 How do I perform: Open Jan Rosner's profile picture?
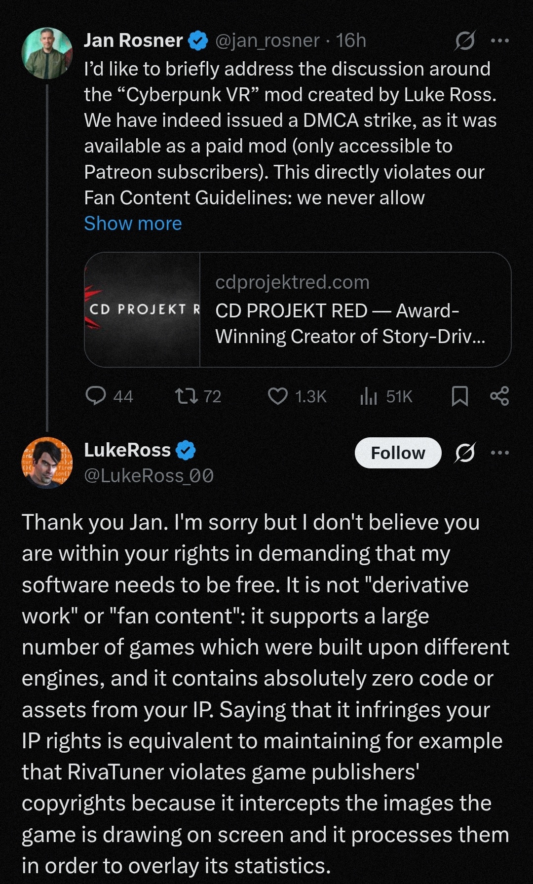pos(47,53)
